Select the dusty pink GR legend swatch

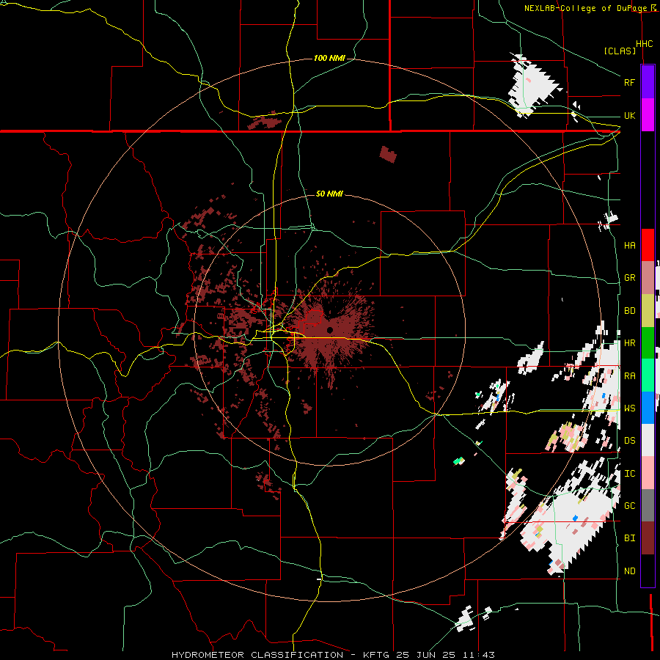click(648, 278)
